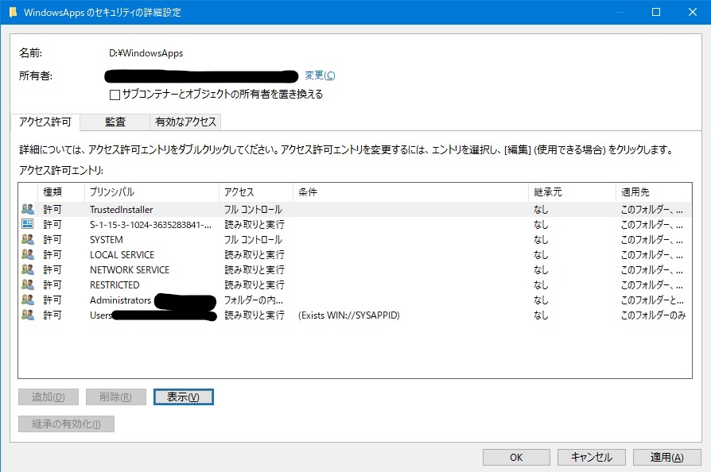This screenshot has height=472, width=711.
Task: Click the 継承元 column header
Action: pos(572,192)
